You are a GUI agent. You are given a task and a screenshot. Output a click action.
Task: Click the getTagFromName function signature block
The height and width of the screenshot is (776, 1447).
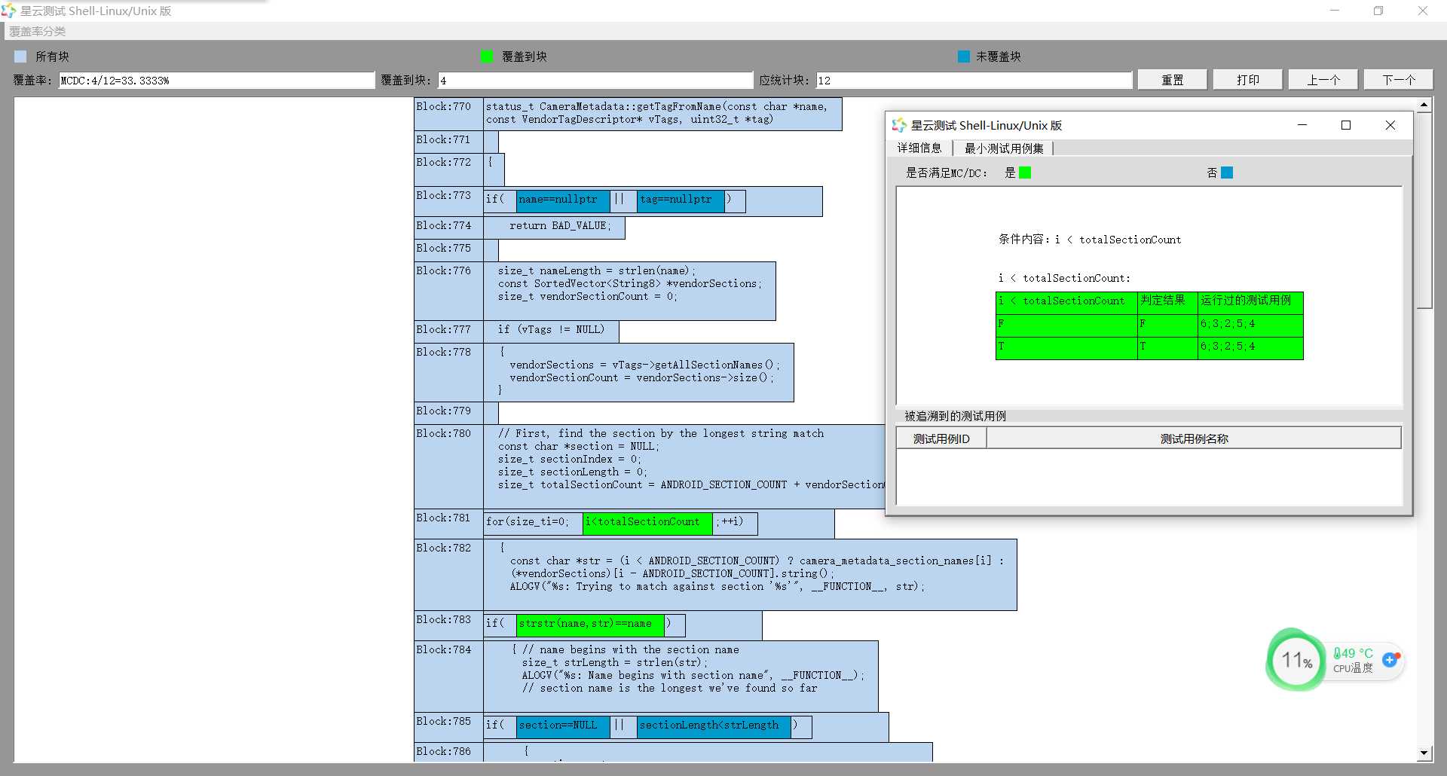[x=662, y=114]
